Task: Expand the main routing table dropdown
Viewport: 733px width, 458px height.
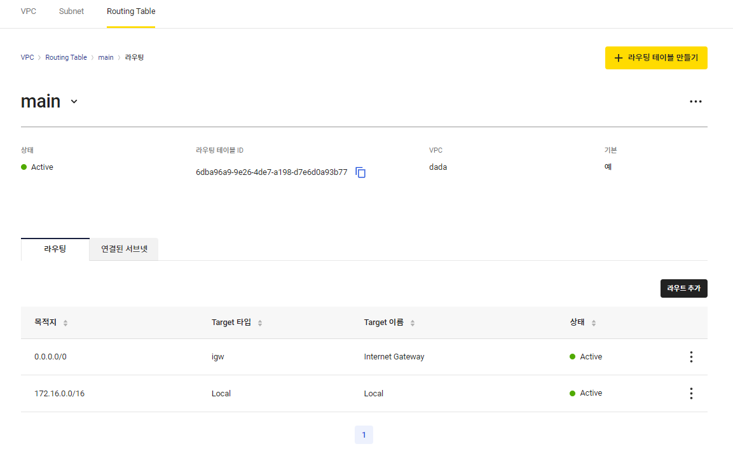Action: (x=74, y=102)
